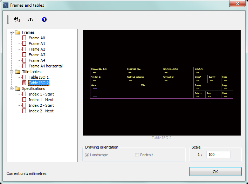This screenshot has width=248, height=184.
Task: Click the Frames folder icon
Action: (x=18, y=32)
